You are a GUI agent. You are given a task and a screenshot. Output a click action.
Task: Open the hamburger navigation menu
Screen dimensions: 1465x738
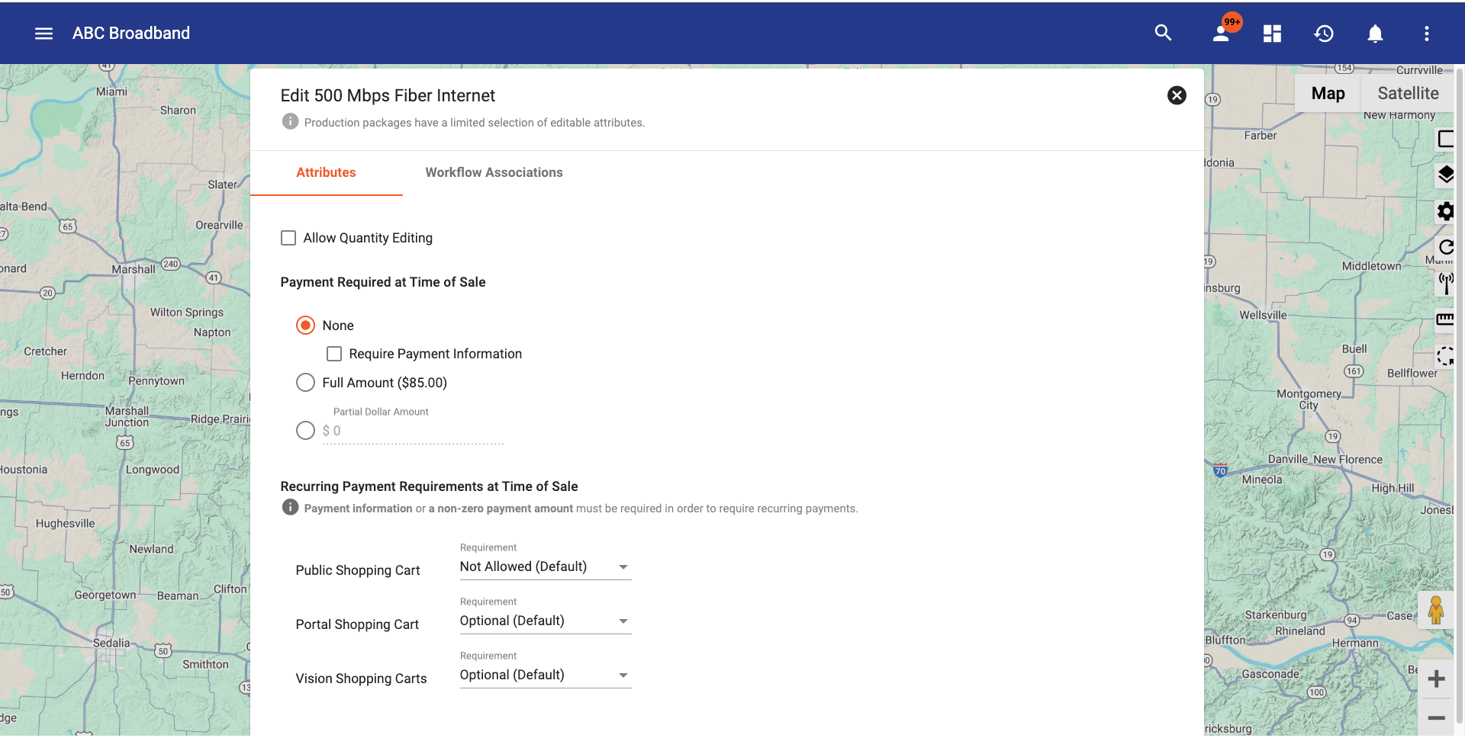coord(43,34)
